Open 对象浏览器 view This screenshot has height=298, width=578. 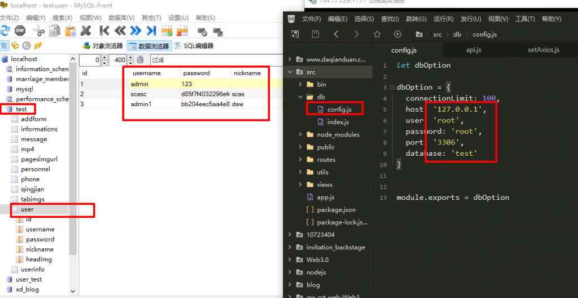103,46
